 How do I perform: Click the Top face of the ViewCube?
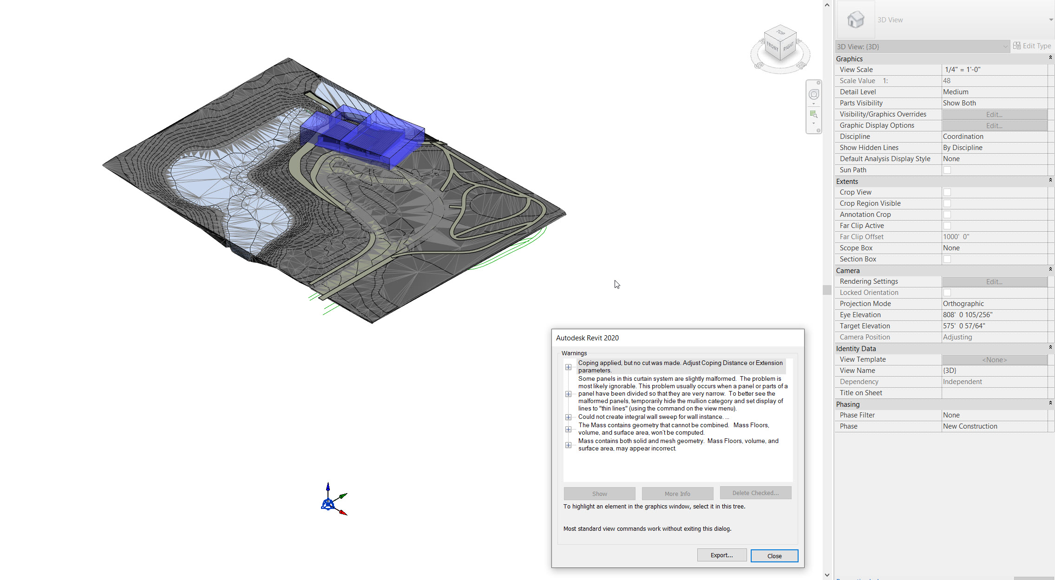(781, 33)
